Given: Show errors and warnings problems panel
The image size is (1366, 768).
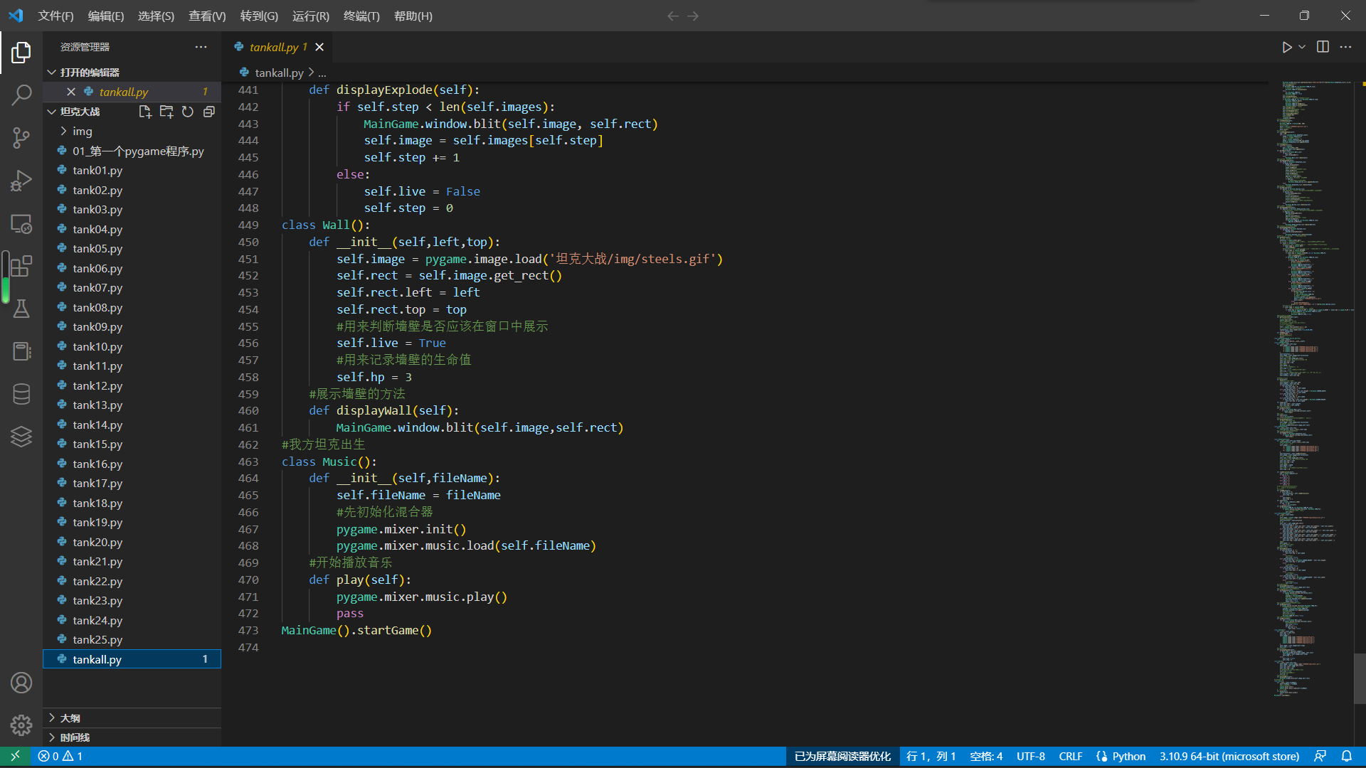Looking at the screenshot, I should 60,756.
